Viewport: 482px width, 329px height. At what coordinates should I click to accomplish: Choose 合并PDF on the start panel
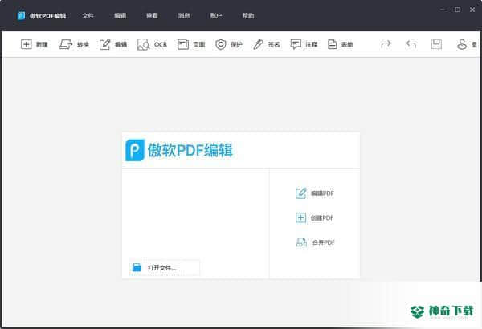click(315, 242)
